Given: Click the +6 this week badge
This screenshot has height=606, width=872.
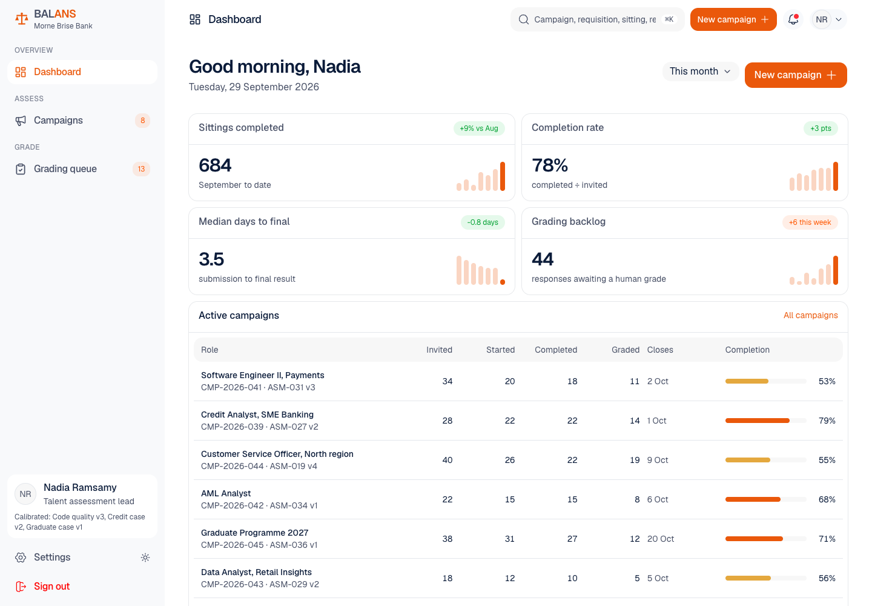Looking at the screenshot, I should point(810,222).
